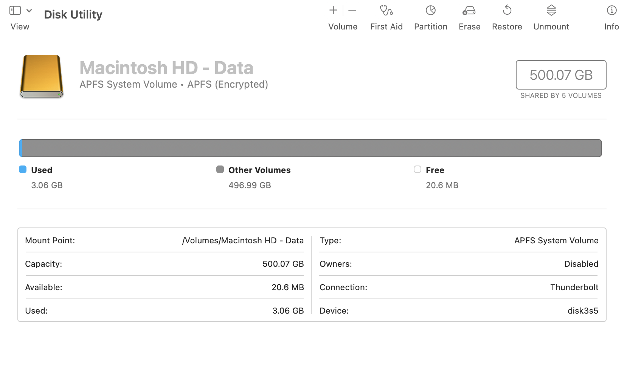The width and height of the screenshot is (627, 365).
Task: Click the Other Volumes legend label
Action: coord(259,170)
